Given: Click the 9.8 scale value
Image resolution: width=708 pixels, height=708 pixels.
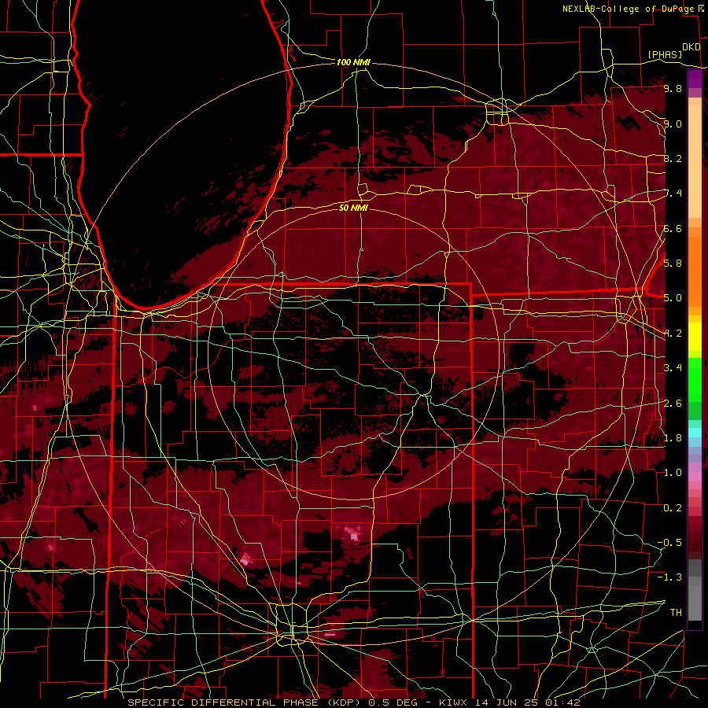Looking at the screenshot, I should coord(673,88).
